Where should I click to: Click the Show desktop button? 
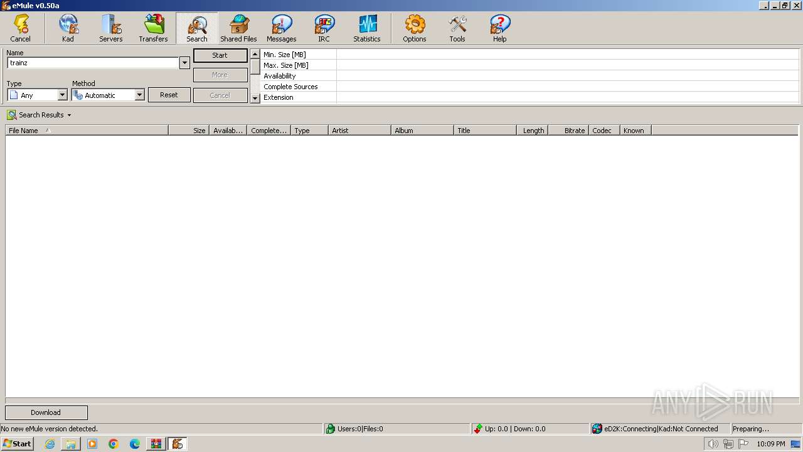[795, 444]
